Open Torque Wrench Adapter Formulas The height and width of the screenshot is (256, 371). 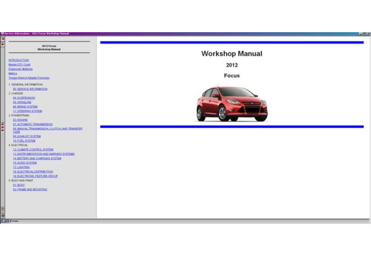28,78
